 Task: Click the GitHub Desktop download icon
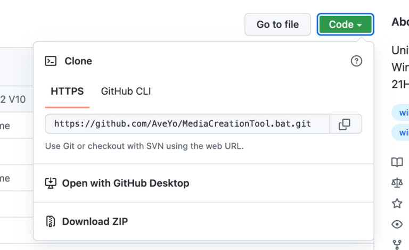point(51,183)
